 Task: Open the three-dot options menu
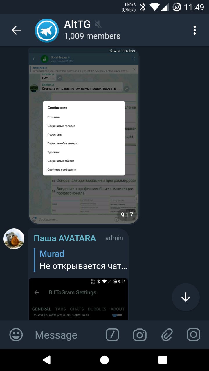(194, 30)
